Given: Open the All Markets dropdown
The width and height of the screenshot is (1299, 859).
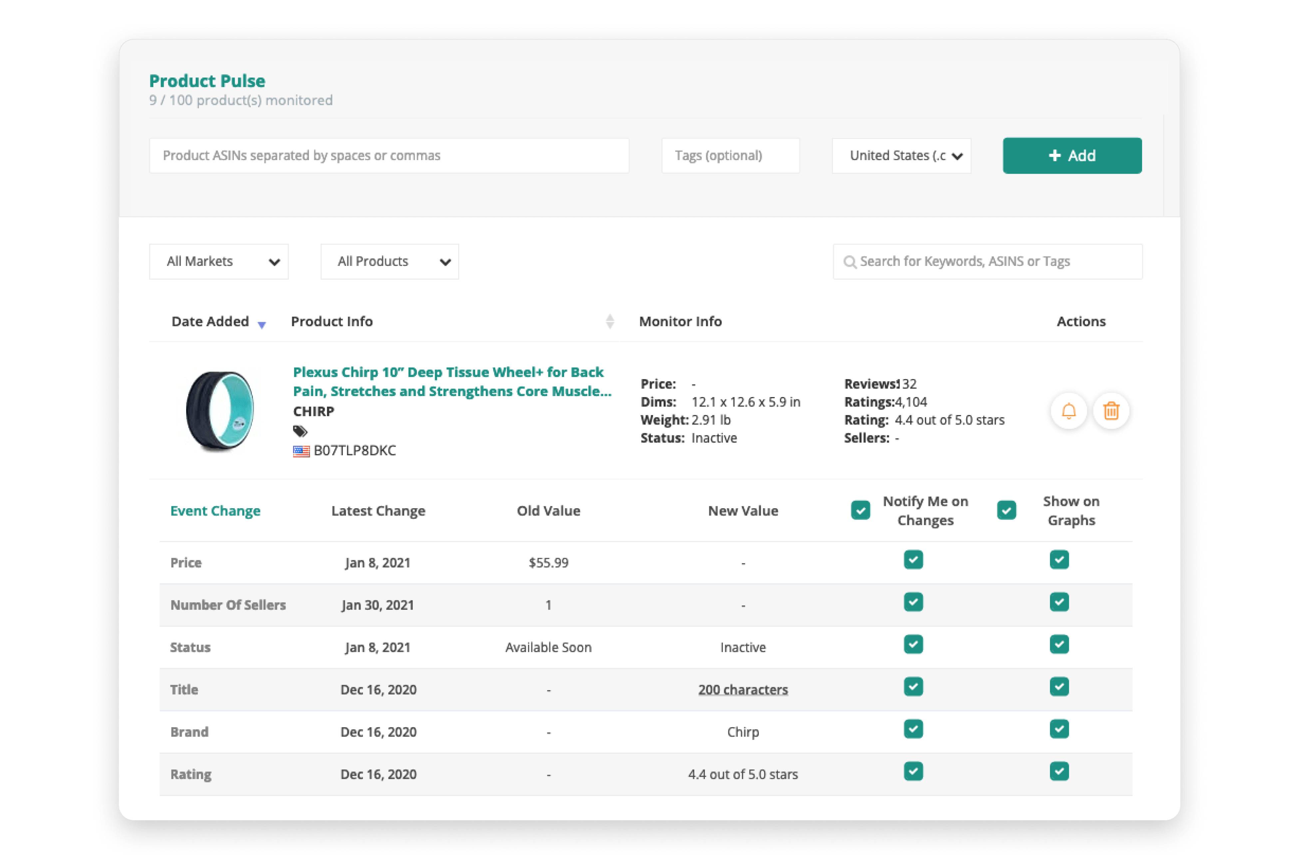Looking at the screenshot, I should click(x=219, y=261).
